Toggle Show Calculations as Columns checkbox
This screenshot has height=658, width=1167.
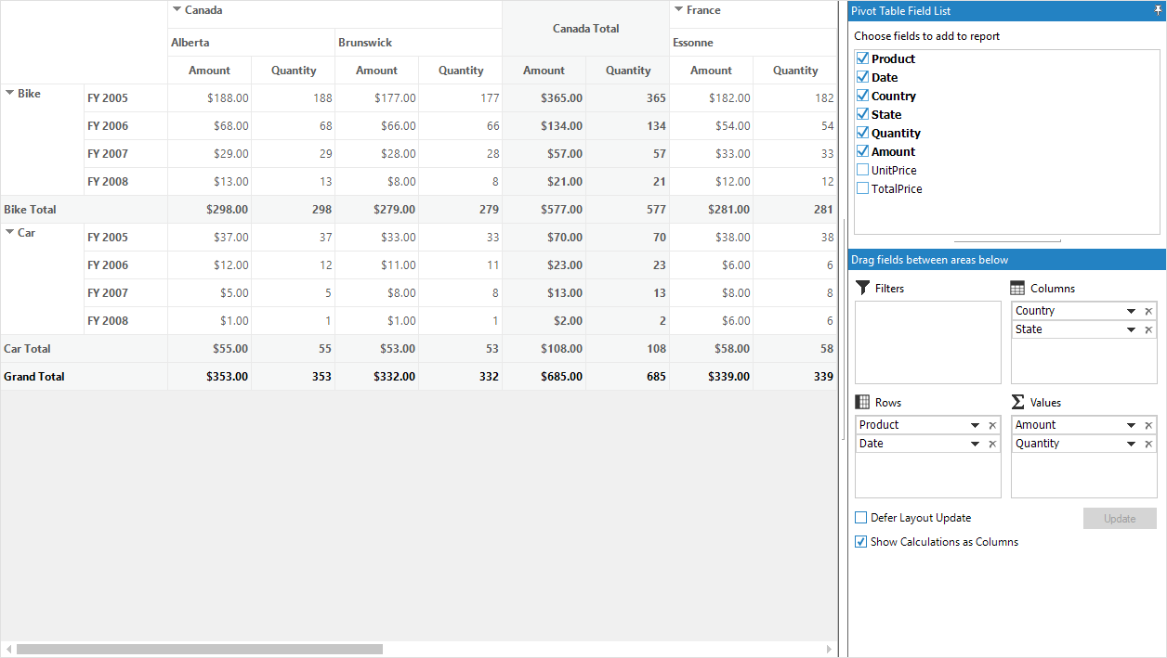[x=860, y=542]
